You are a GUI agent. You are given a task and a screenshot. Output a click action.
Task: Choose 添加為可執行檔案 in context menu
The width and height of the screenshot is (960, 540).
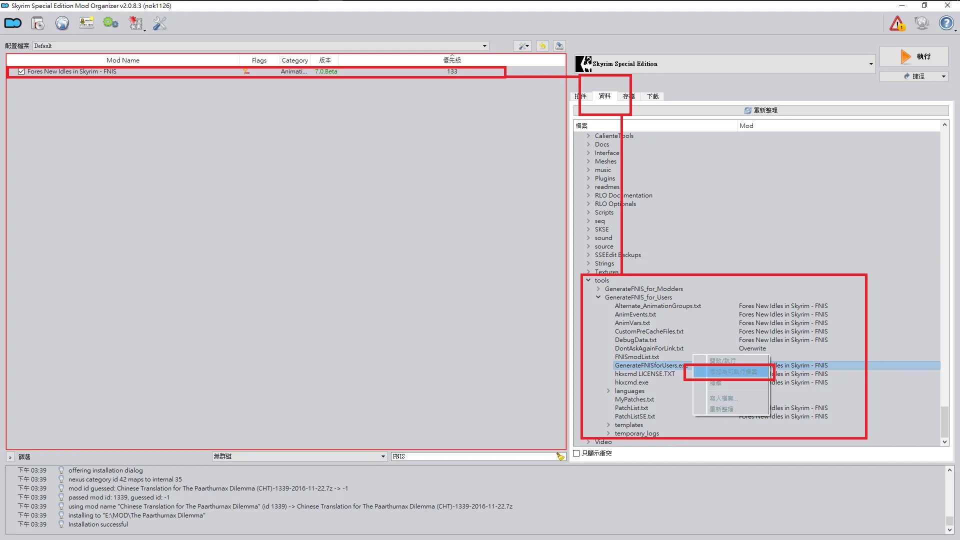click(x=733, y=372)
